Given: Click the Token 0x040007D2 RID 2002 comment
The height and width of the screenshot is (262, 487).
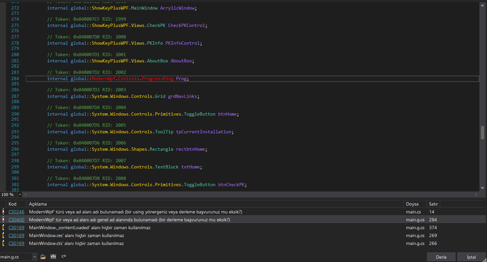Looking at the screenshot, I should coord(87,72).
